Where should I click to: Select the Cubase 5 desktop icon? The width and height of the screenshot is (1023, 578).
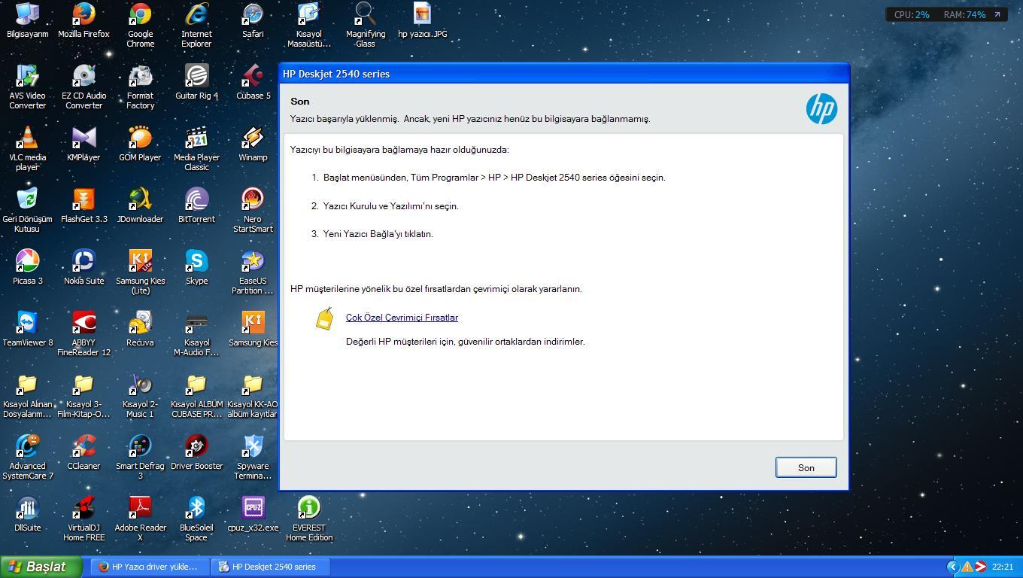253,82
